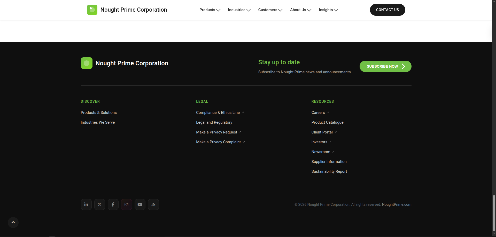Click the footer Nought Prime logo
This screenshot has width=496, height=237.
(87, 63)
